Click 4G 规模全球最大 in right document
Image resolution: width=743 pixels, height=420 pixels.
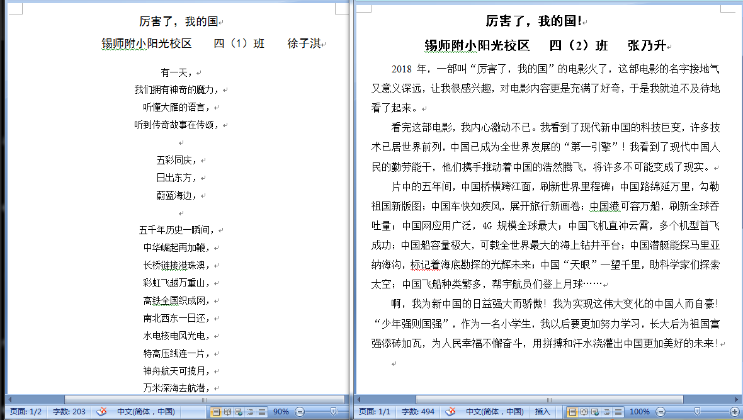pyautogui.click(x=520, y=225)
